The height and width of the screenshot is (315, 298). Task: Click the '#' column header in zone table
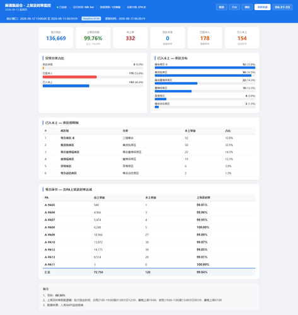45,131
